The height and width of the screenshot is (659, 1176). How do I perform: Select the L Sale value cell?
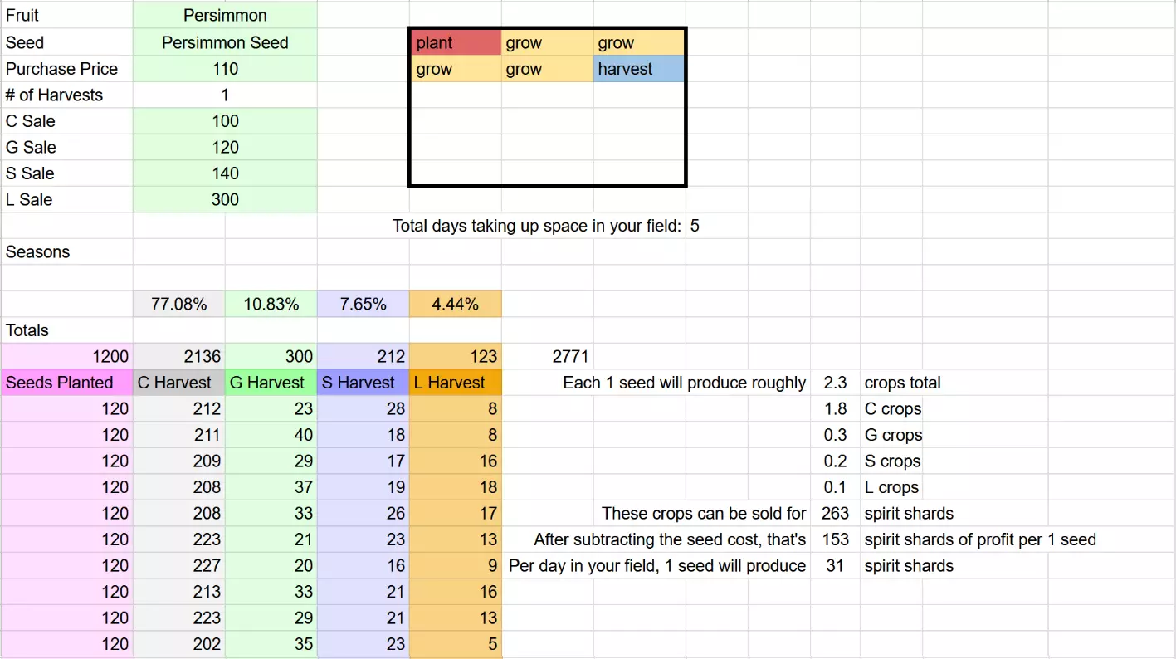[x=225, y=199]
